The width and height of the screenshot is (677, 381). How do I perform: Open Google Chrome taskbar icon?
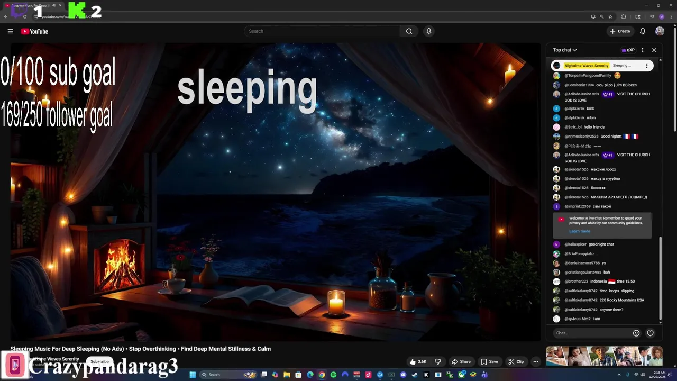click(322, 375)
